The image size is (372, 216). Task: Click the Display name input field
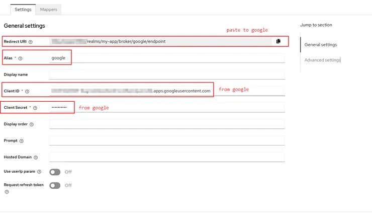click(x=167, y=75)
